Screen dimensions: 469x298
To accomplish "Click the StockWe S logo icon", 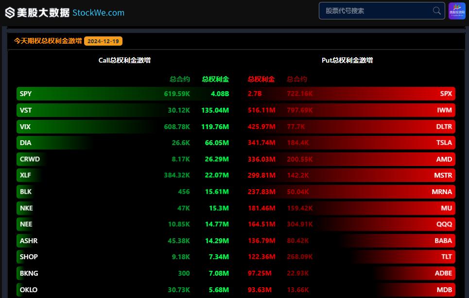I will (10, 13).
